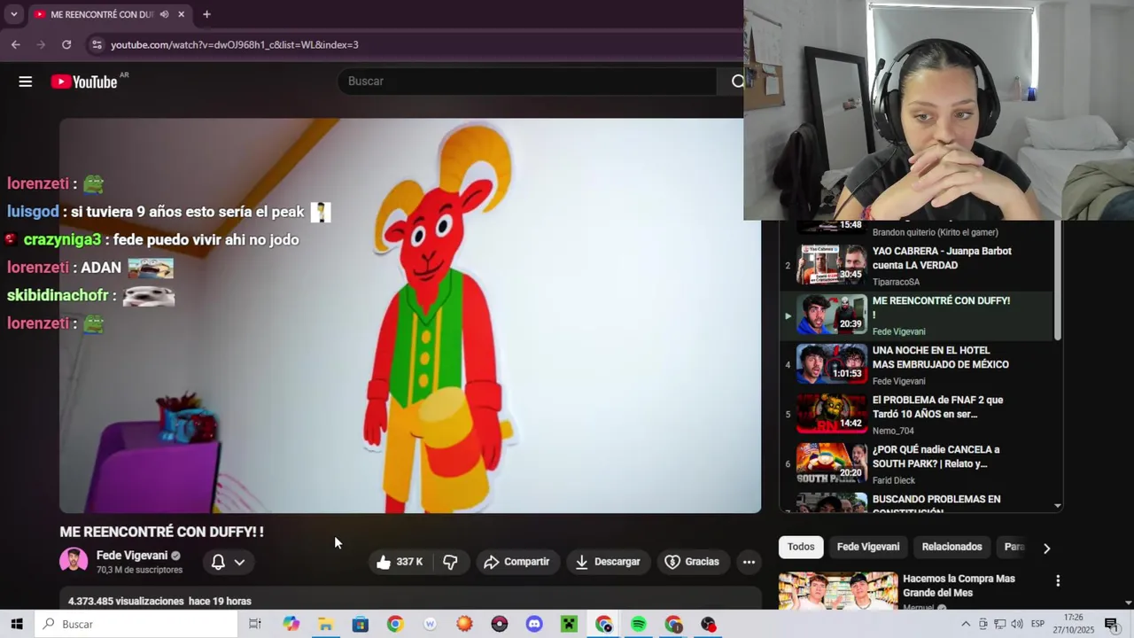Screen dimensions: 1134x638
Task: Like the video with 337 K thumbs up
Action: [399, 562]
